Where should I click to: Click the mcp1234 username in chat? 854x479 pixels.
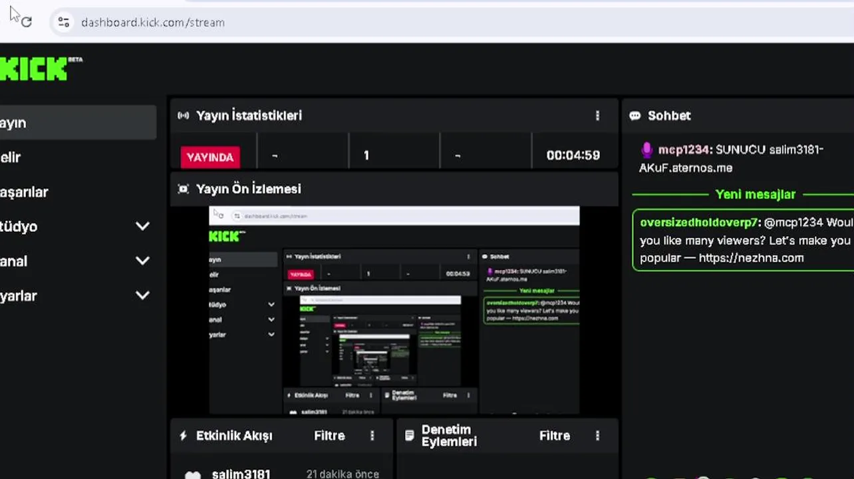click(x=683, y=150)
